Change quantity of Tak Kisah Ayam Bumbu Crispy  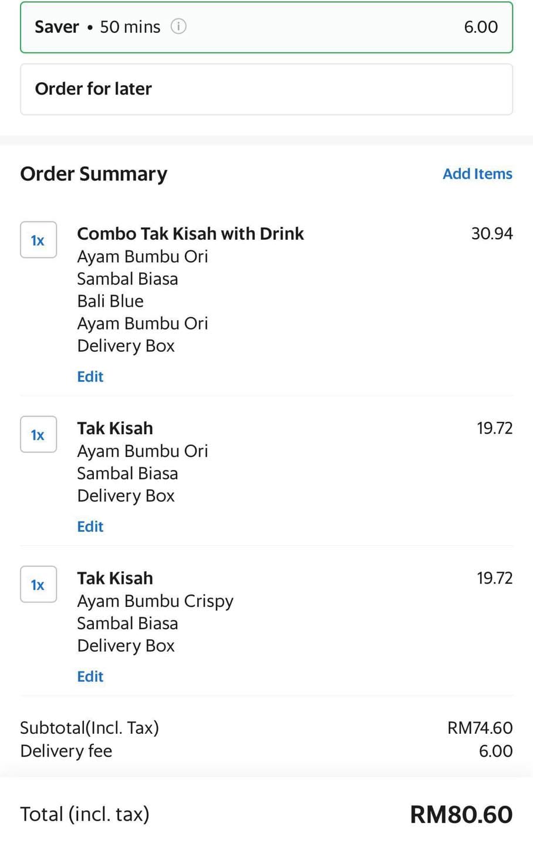tap(38, 584)
